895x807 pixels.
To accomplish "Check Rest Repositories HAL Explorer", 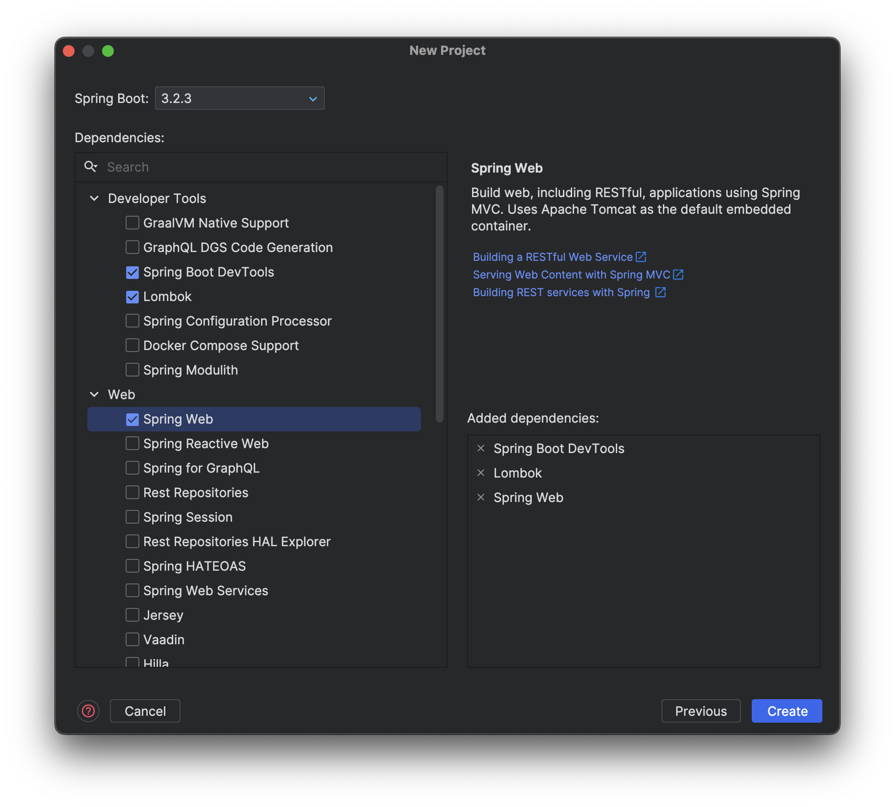I will tap(132, 541).
